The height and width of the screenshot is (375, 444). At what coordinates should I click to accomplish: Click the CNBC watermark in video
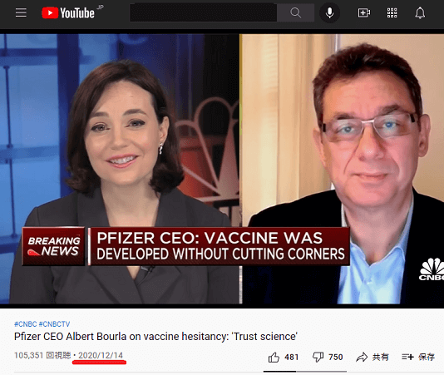[432, 269]
